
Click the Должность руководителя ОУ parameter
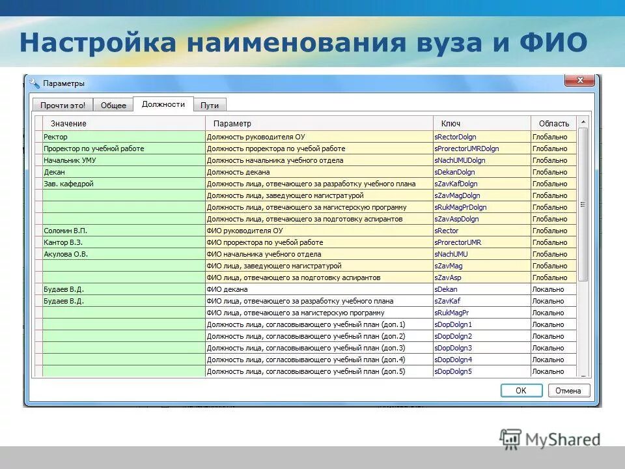[x=319, y=137]
